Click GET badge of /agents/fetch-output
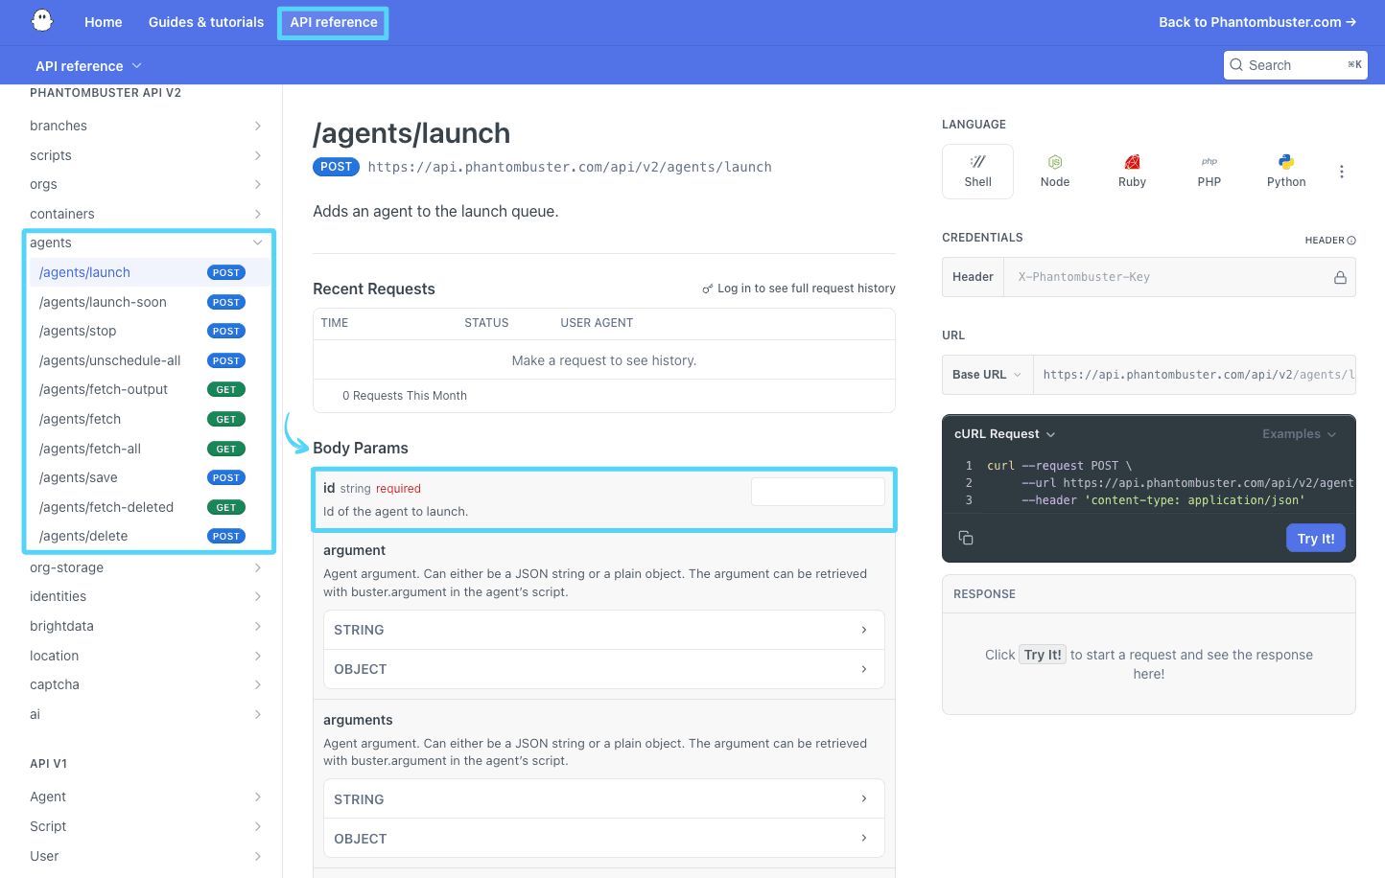Screen dimensions: 1385x878 coord(226,390)
